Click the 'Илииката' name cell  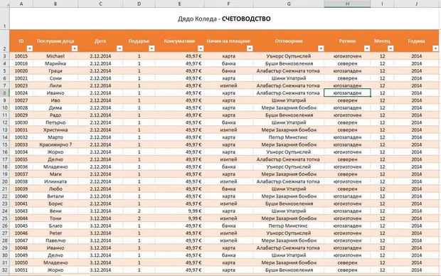pos(55,181)
